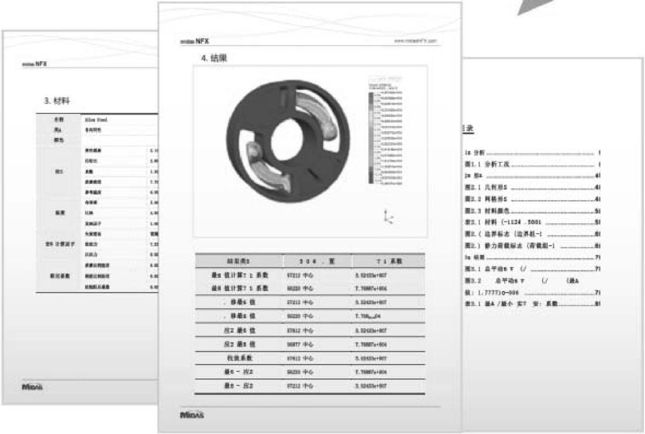This screenshot has width=645, height=434.
Task: Select the "4. 结果" section heading
Action: 214,58
